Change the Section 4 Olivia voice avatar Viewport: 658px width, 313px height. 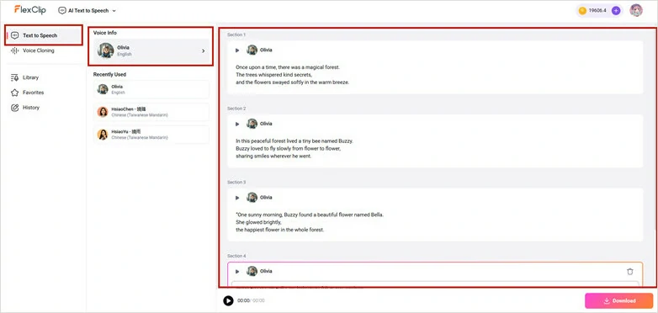[x=252, y=271]
